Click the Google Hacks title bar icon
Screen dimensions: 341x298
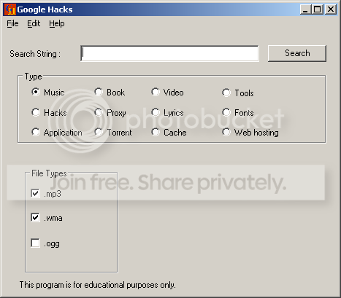(x=10, y=9)
